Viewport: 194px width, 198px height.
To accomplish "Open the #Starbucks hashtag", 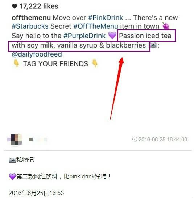I will (30, 26).
